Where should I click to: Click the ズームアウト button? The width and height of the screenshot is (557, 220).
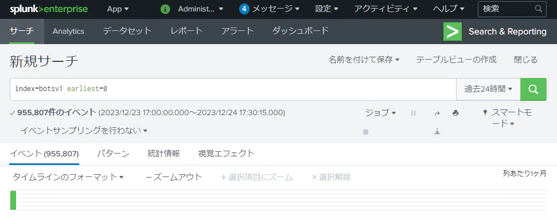click(x=174, y=177)
